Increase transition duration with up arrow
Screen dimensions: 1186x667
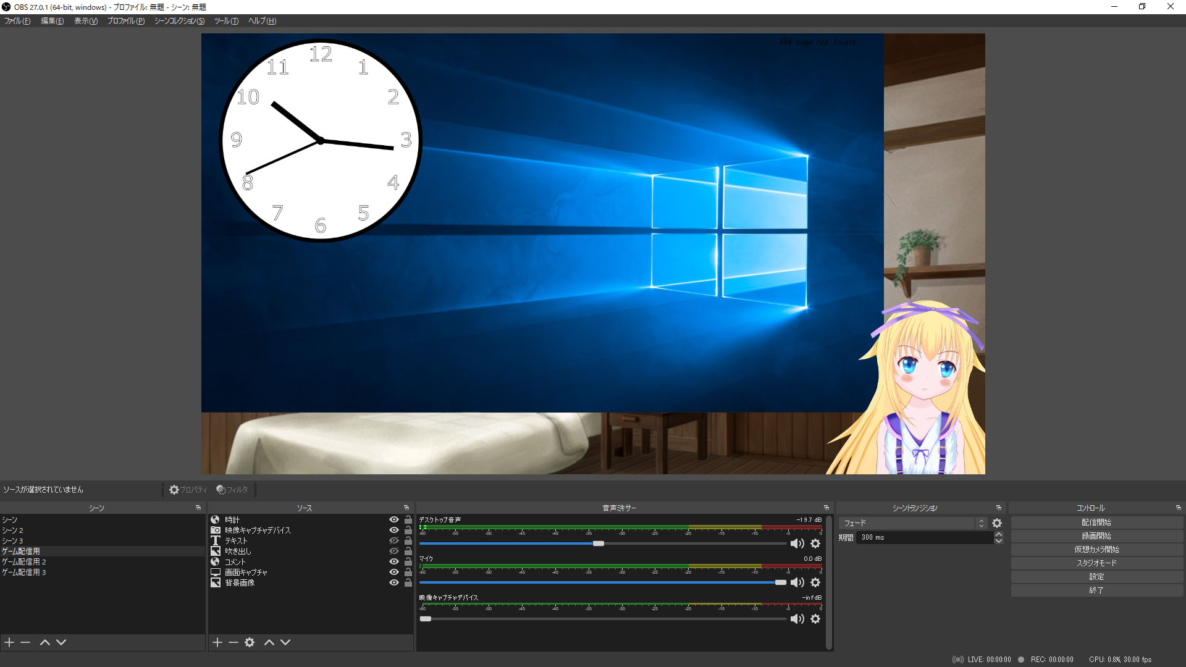point(999,534)
